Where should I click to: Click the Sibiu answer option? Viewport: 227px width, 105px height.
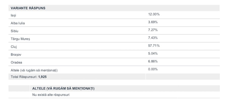(14, 31)
